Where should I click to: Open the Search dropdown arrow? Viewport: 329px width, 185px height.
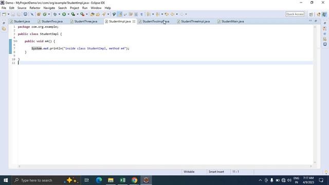pyautogui.click(x=108, y=14)
